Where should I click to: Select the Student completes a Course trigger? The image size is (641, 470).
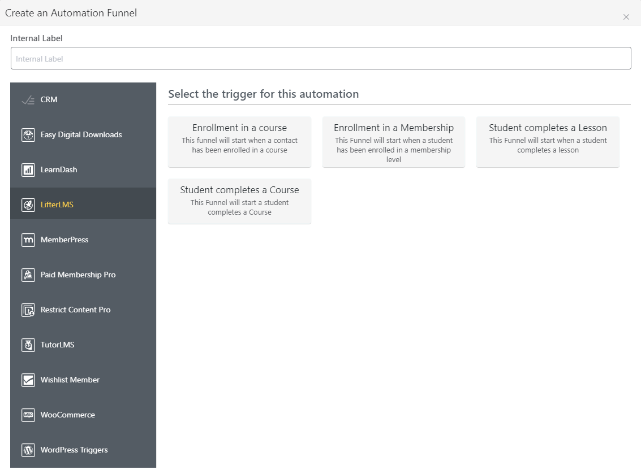click(239, 201)
